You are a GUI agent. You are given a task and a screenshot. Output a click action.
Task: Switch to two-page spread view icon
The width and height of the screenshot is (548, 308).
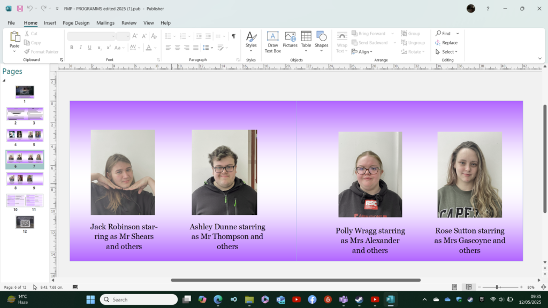pos(469,287)
